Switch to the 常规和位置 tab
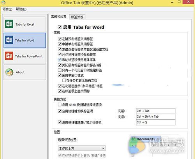 pyautogui.click(x=59, y=16)
